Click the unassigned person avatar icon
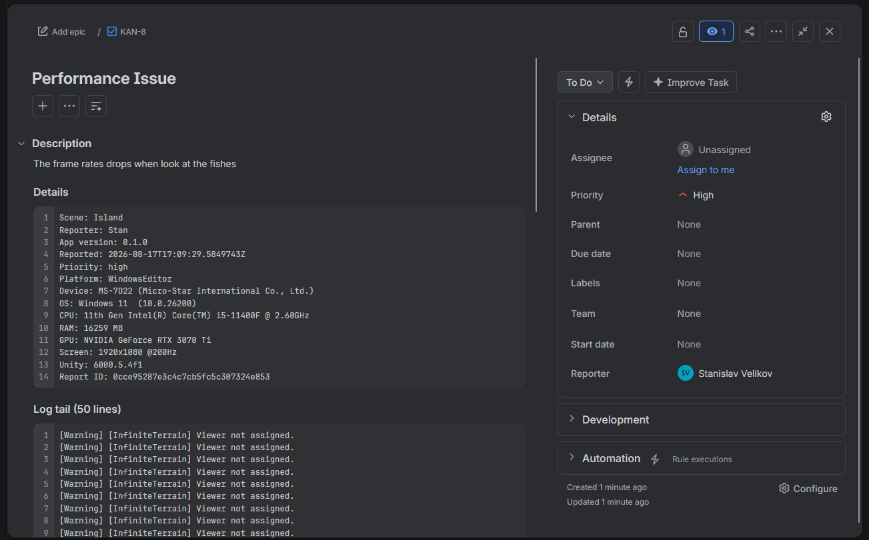This screenshot has width=869, height=540. pos(686,149)
